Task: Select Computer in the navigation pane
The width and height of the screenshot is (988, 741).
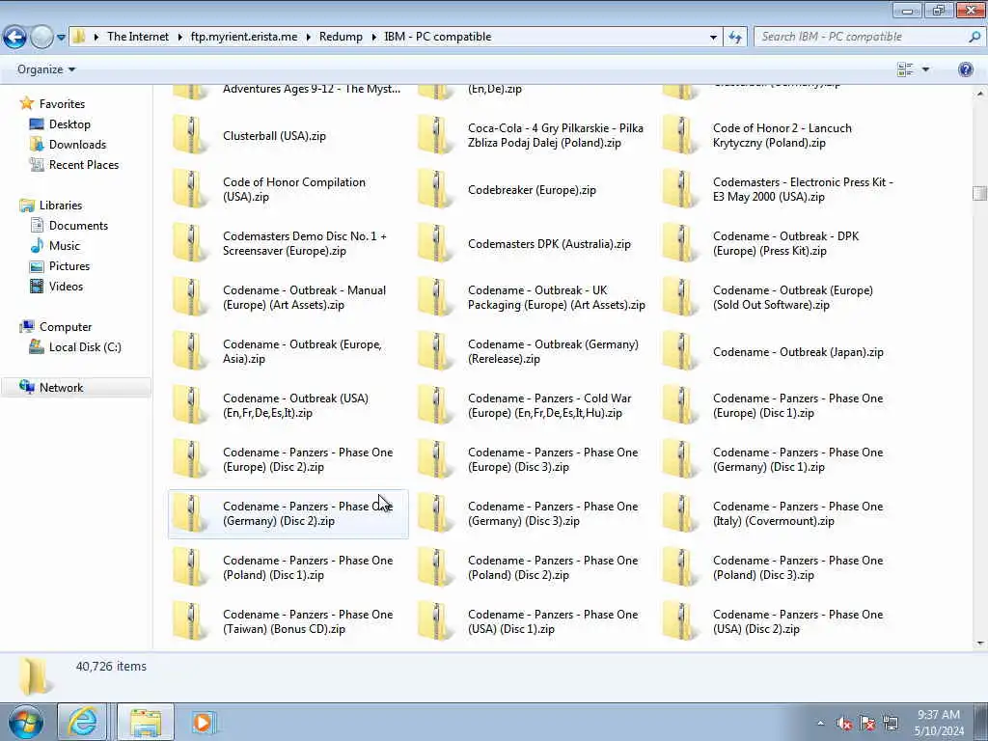Action: click(x=66, y=327)
